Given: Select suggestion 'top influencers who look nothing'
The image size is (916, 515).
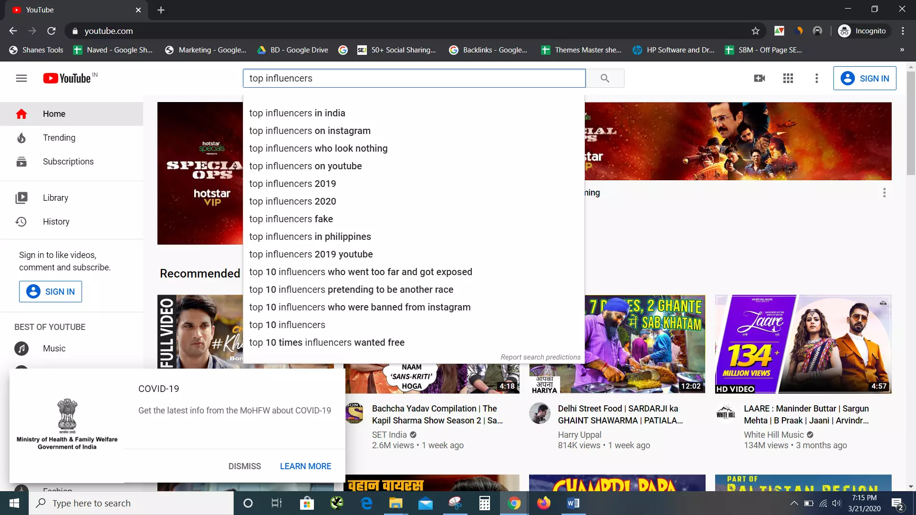Looking at the screenshot, I should 414,148.
